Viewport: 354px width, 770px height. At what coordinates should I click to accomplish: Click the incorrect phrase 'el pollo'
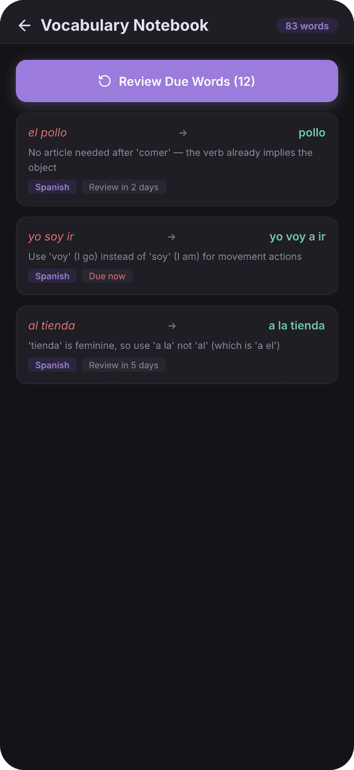pyautogui.click(x=48, y=133)
